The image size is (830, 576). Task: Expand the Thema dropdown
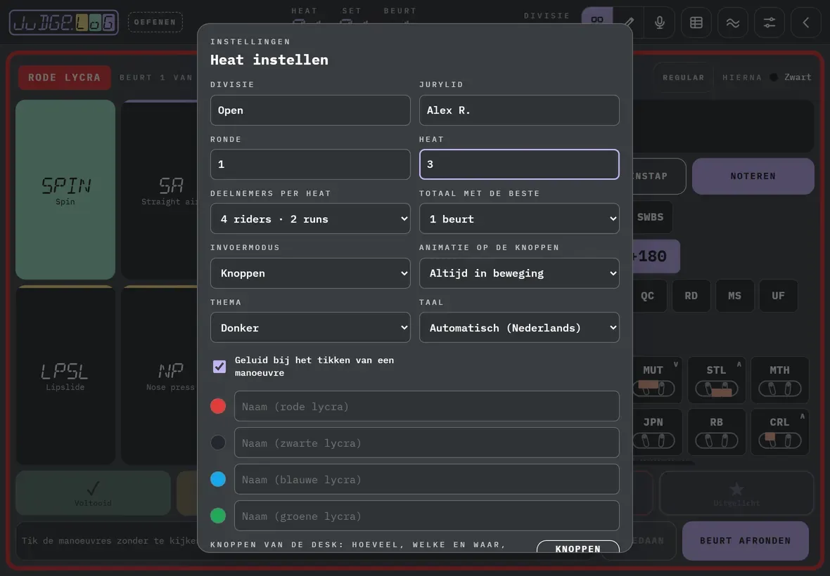pos(310,327)
